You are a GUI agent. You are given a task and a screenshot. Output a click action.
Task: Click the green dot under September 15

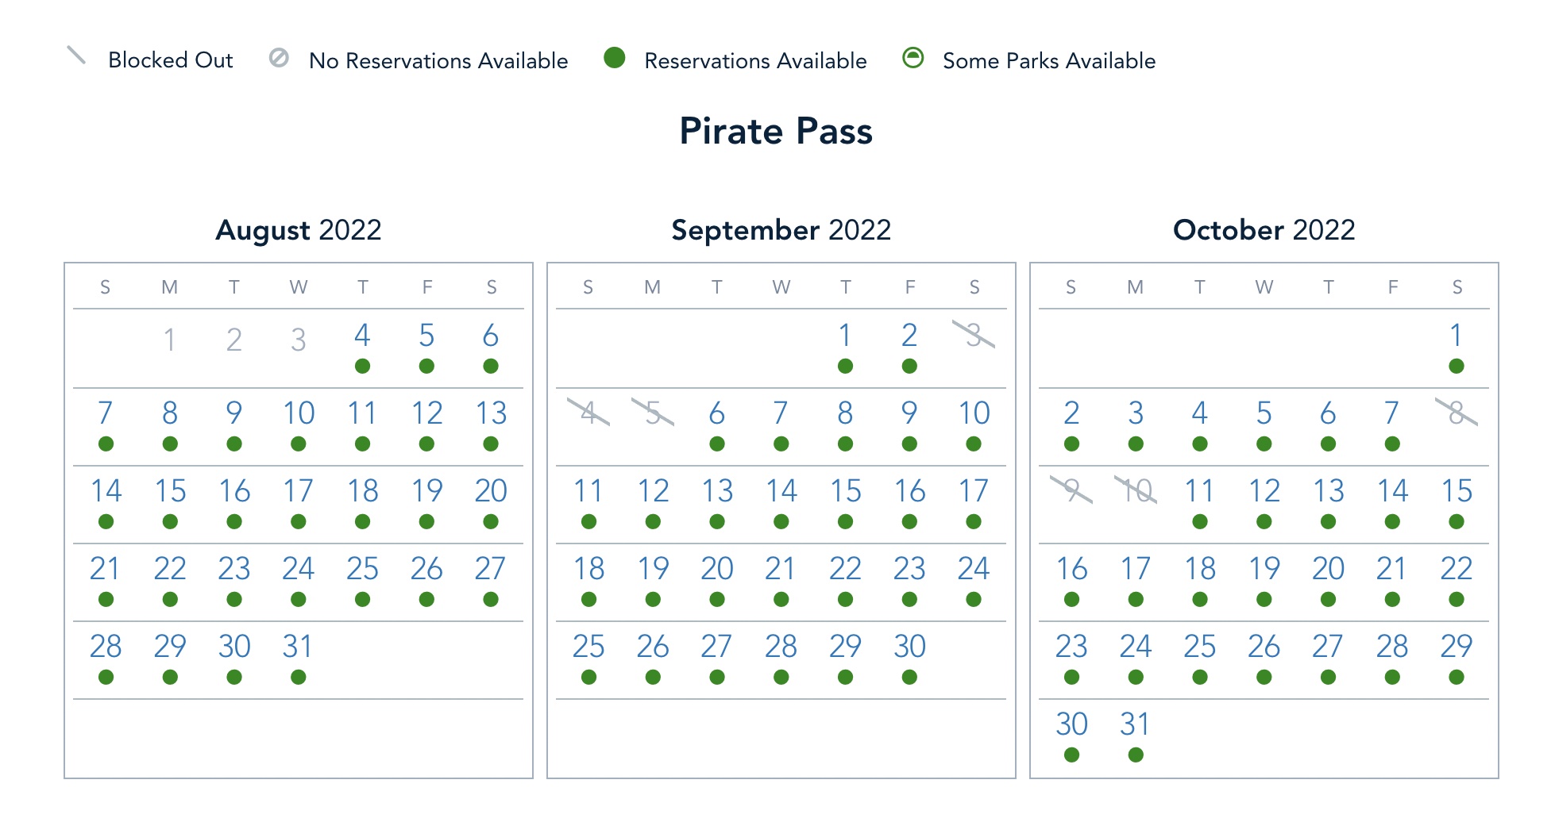click(846, 521)
